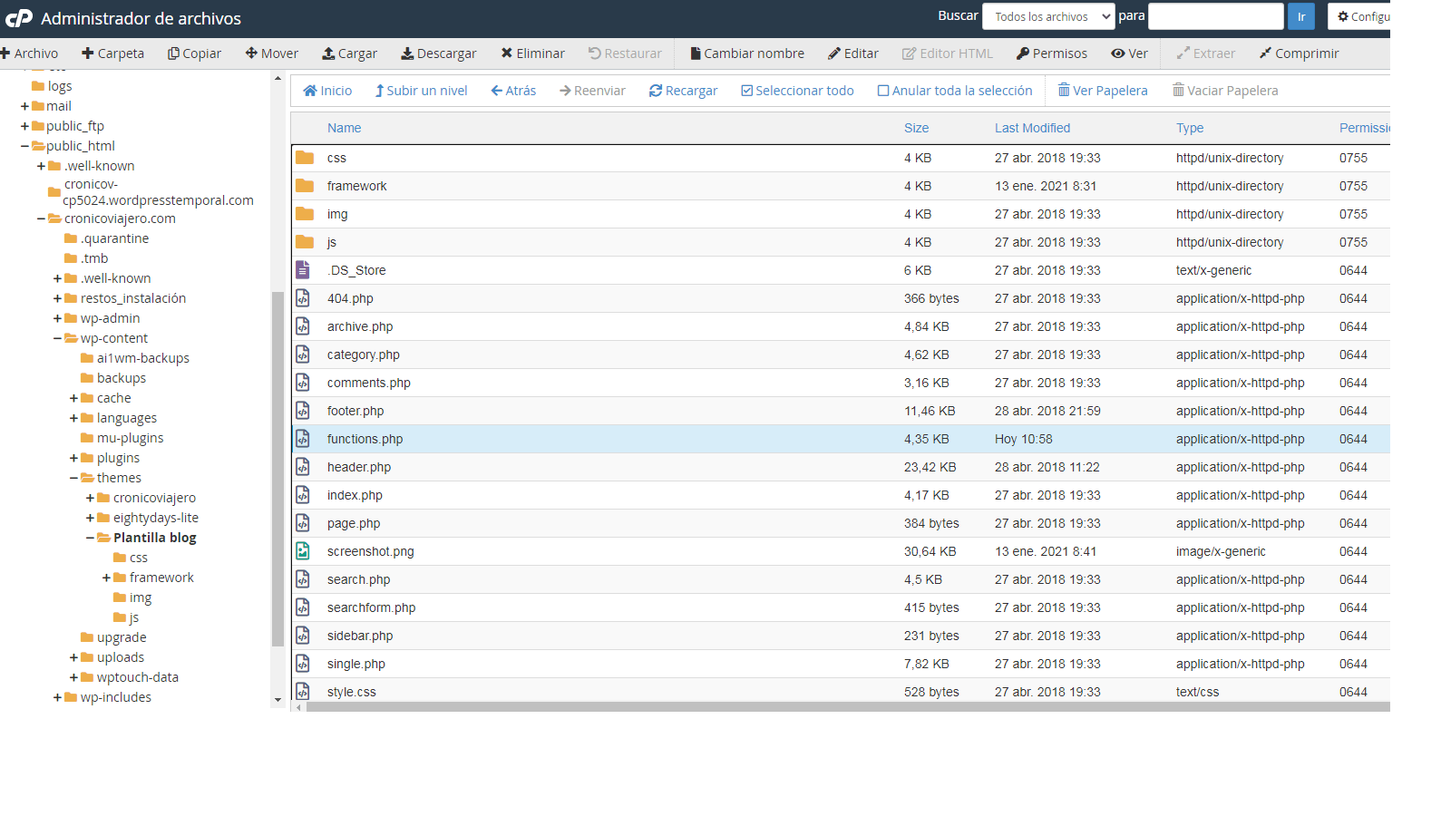Reload the listing with Recargar

pyautogui.click(x=683, y=91)
